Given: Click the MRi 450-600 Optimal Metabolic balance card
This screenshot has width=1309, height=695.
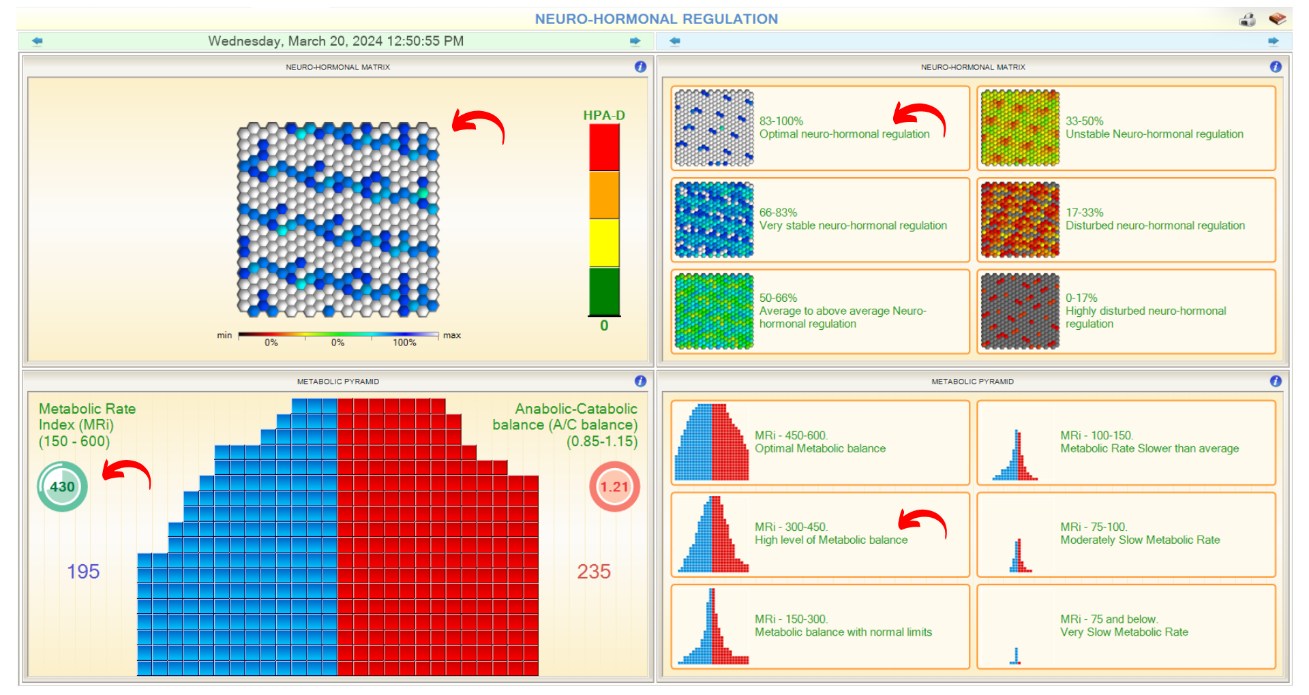Looking at the screenshot, I should click(x=819, y=442).
